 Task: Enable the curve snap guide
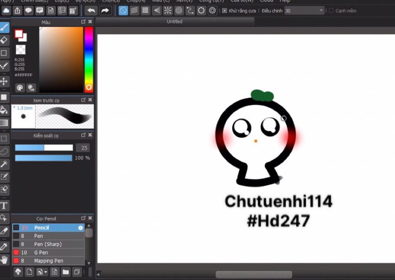(190, 10)
